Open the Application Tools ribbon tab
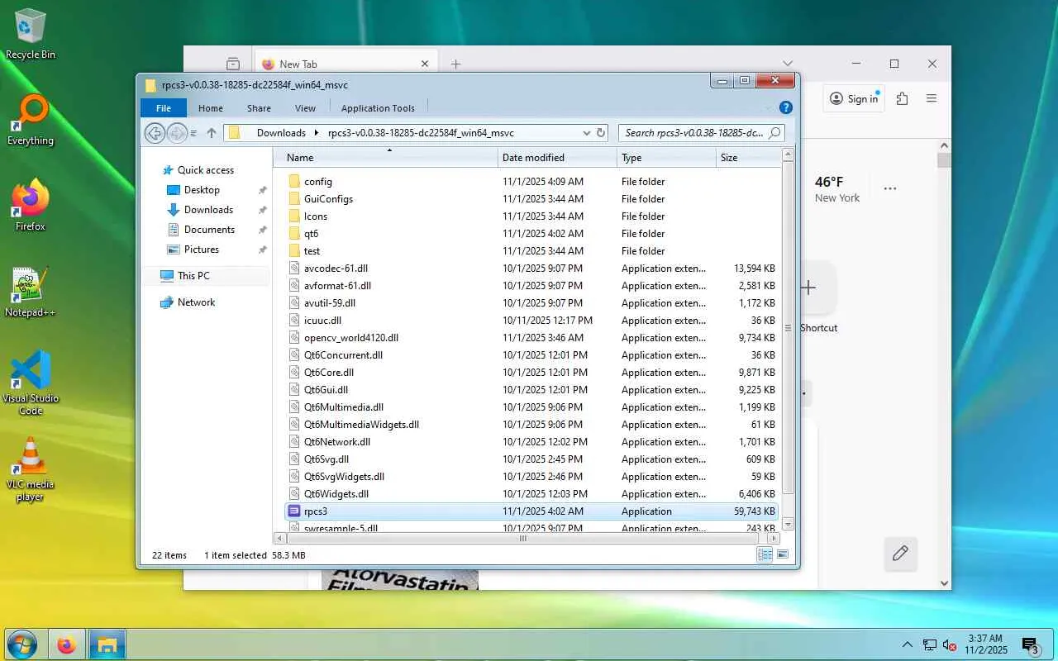 (378, 107)
